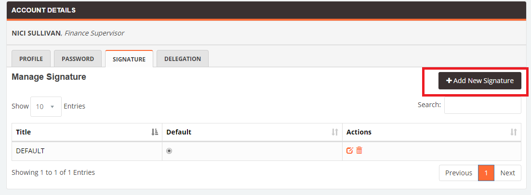Open the PASSWORD tab
Viewport: 531px width, 195px height.
[78, 59]
